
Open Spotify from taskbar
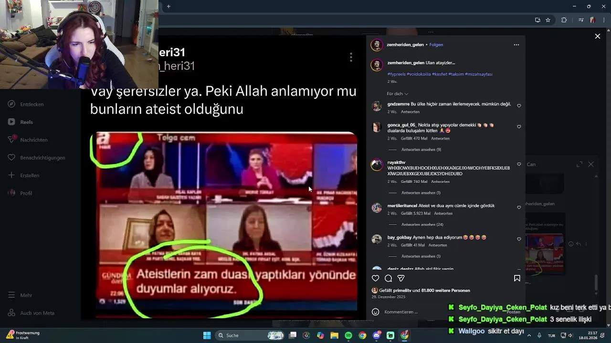pyautogui.click(x=348, y=335)
